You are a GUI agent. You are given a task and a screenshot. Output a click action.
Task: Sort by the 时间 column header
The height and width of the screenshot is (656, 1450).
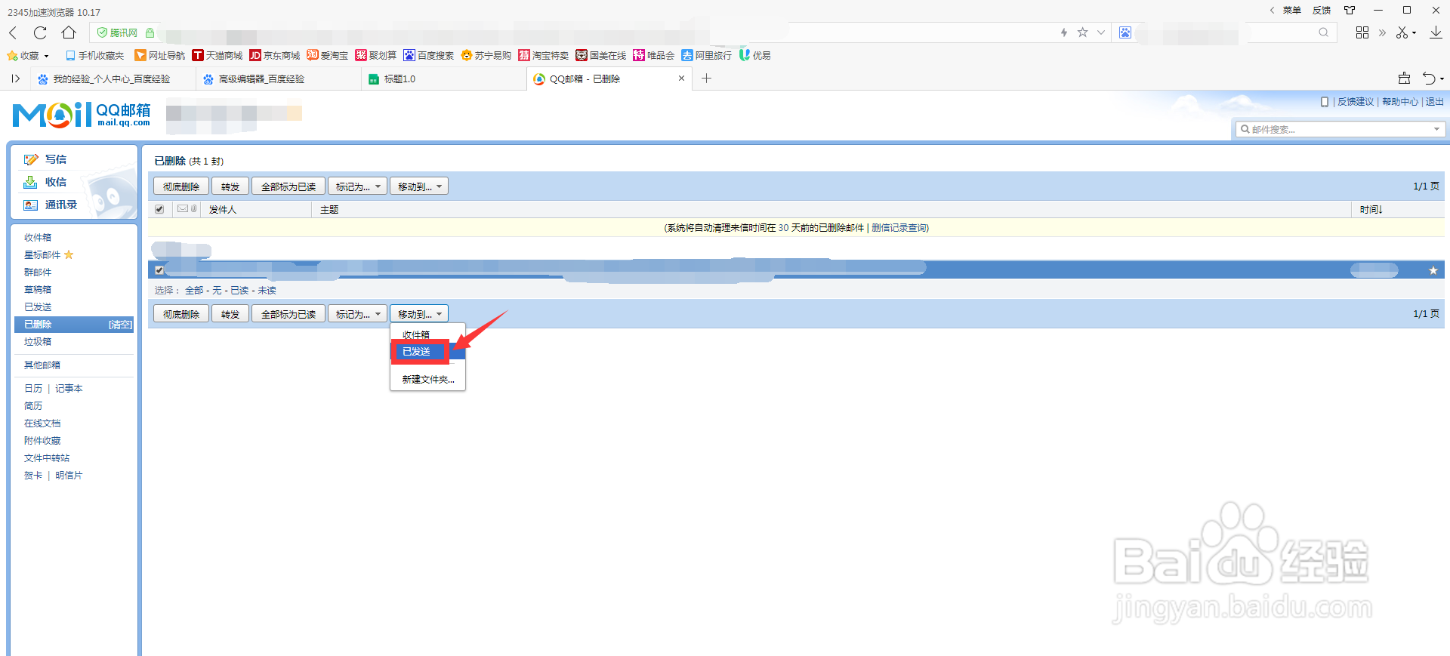1371,209
